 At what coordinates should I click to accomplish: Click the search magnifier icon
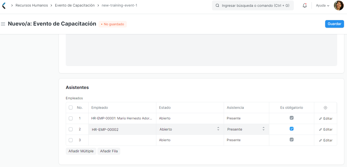pos(217,5)
